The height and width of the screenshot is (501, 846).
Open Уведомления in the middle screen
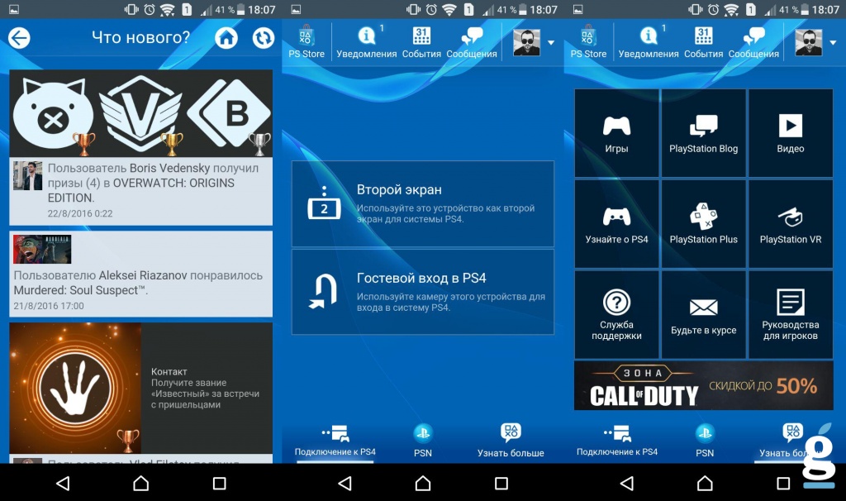pos(367,42)
